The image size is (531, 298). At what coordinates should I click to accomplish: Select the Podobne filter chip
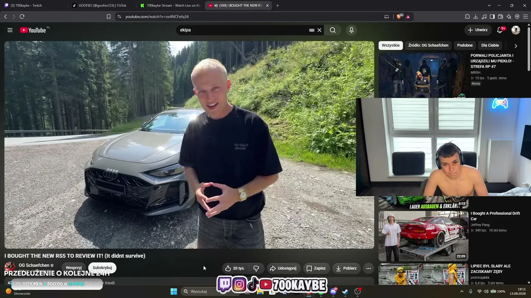coord(465,45)
